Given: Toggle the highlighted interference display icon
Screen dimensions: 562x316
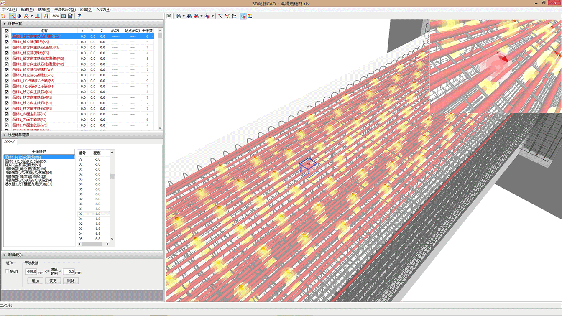Looking at the screenshot, I should click(x=243, y=16).
